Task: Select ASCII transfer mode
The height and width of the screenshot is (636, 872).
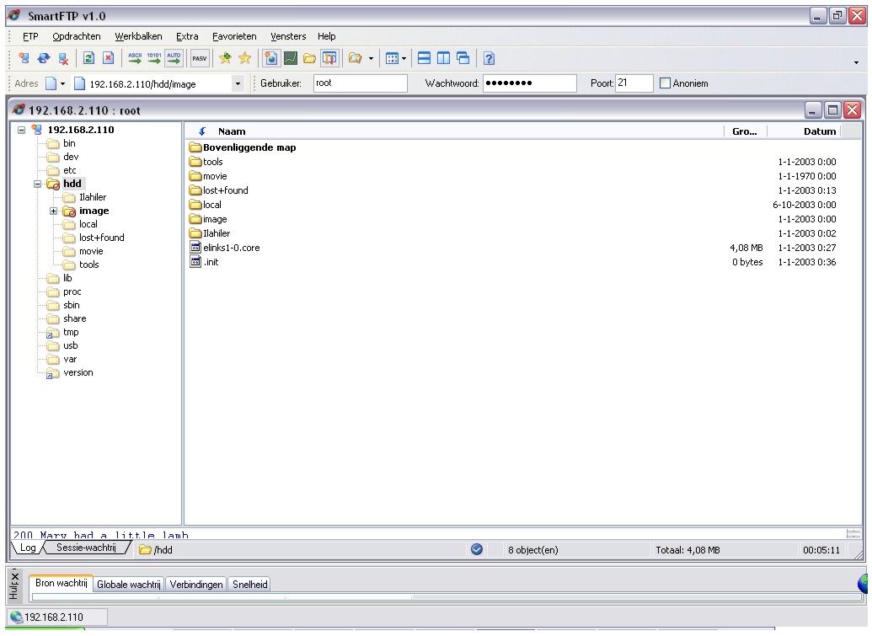Action: 135,58
